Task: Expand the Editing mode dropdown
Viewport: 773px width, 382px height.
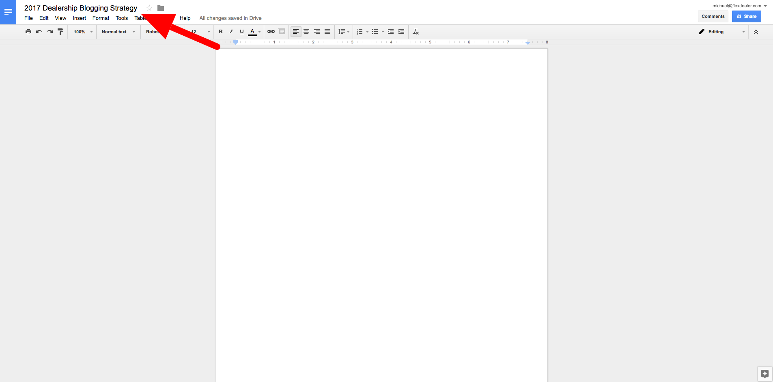Action: click(722, 32)
